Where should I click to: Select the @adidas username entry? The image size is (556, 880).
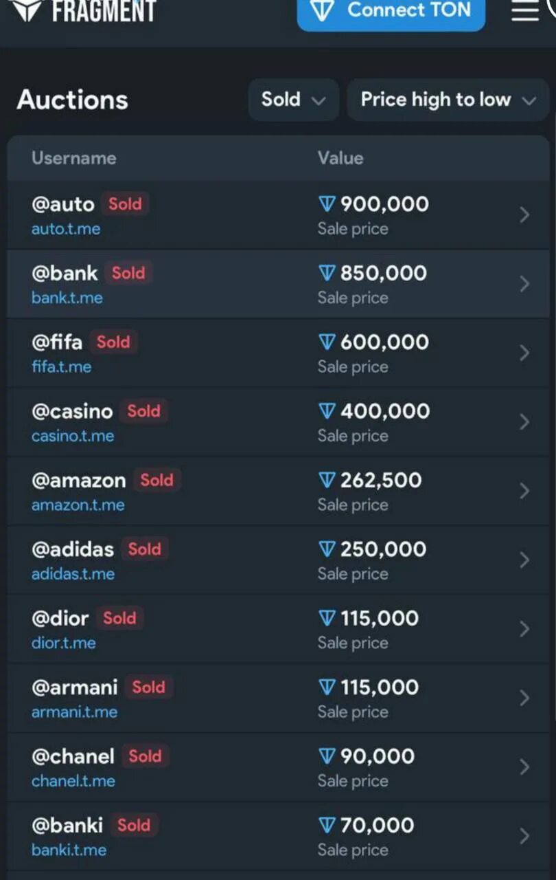[x=73, y=549]
